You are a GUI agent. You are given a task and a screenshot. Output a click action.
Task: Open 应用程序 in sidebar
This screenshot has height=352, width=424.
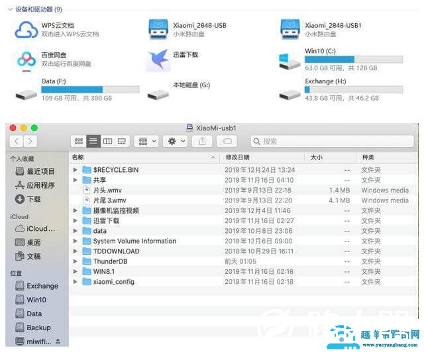tap(35, 185)
